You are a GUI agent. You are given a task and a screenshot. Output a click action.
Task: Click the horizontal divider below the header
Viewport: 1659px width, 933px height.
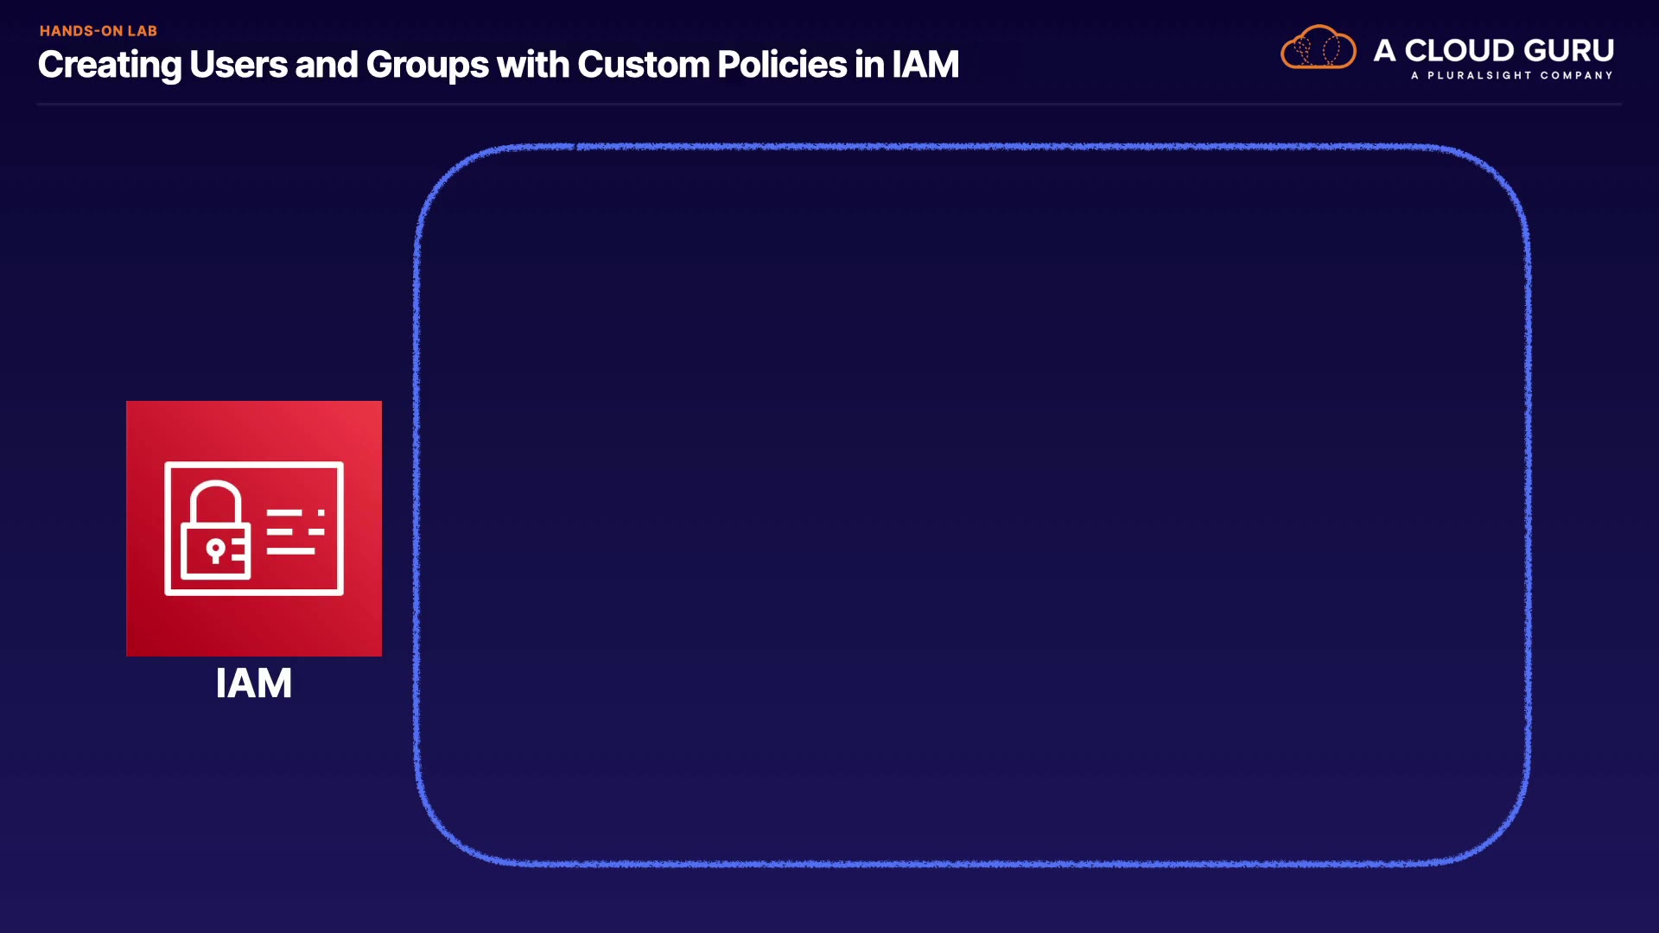(x=829, y=105)
